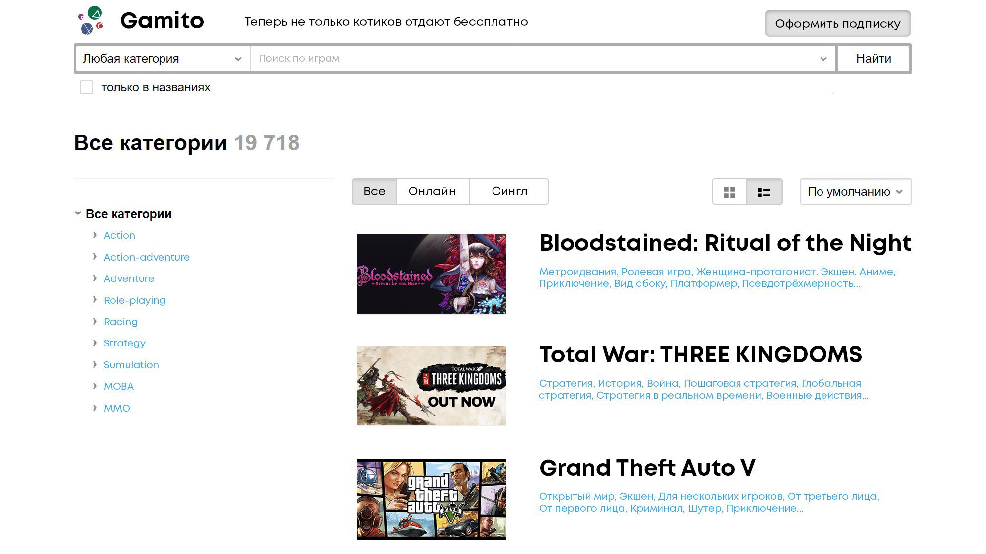Screen dimensions: 986x554
Task: Expand the Strategy category chevron
Action: (95, 343)
